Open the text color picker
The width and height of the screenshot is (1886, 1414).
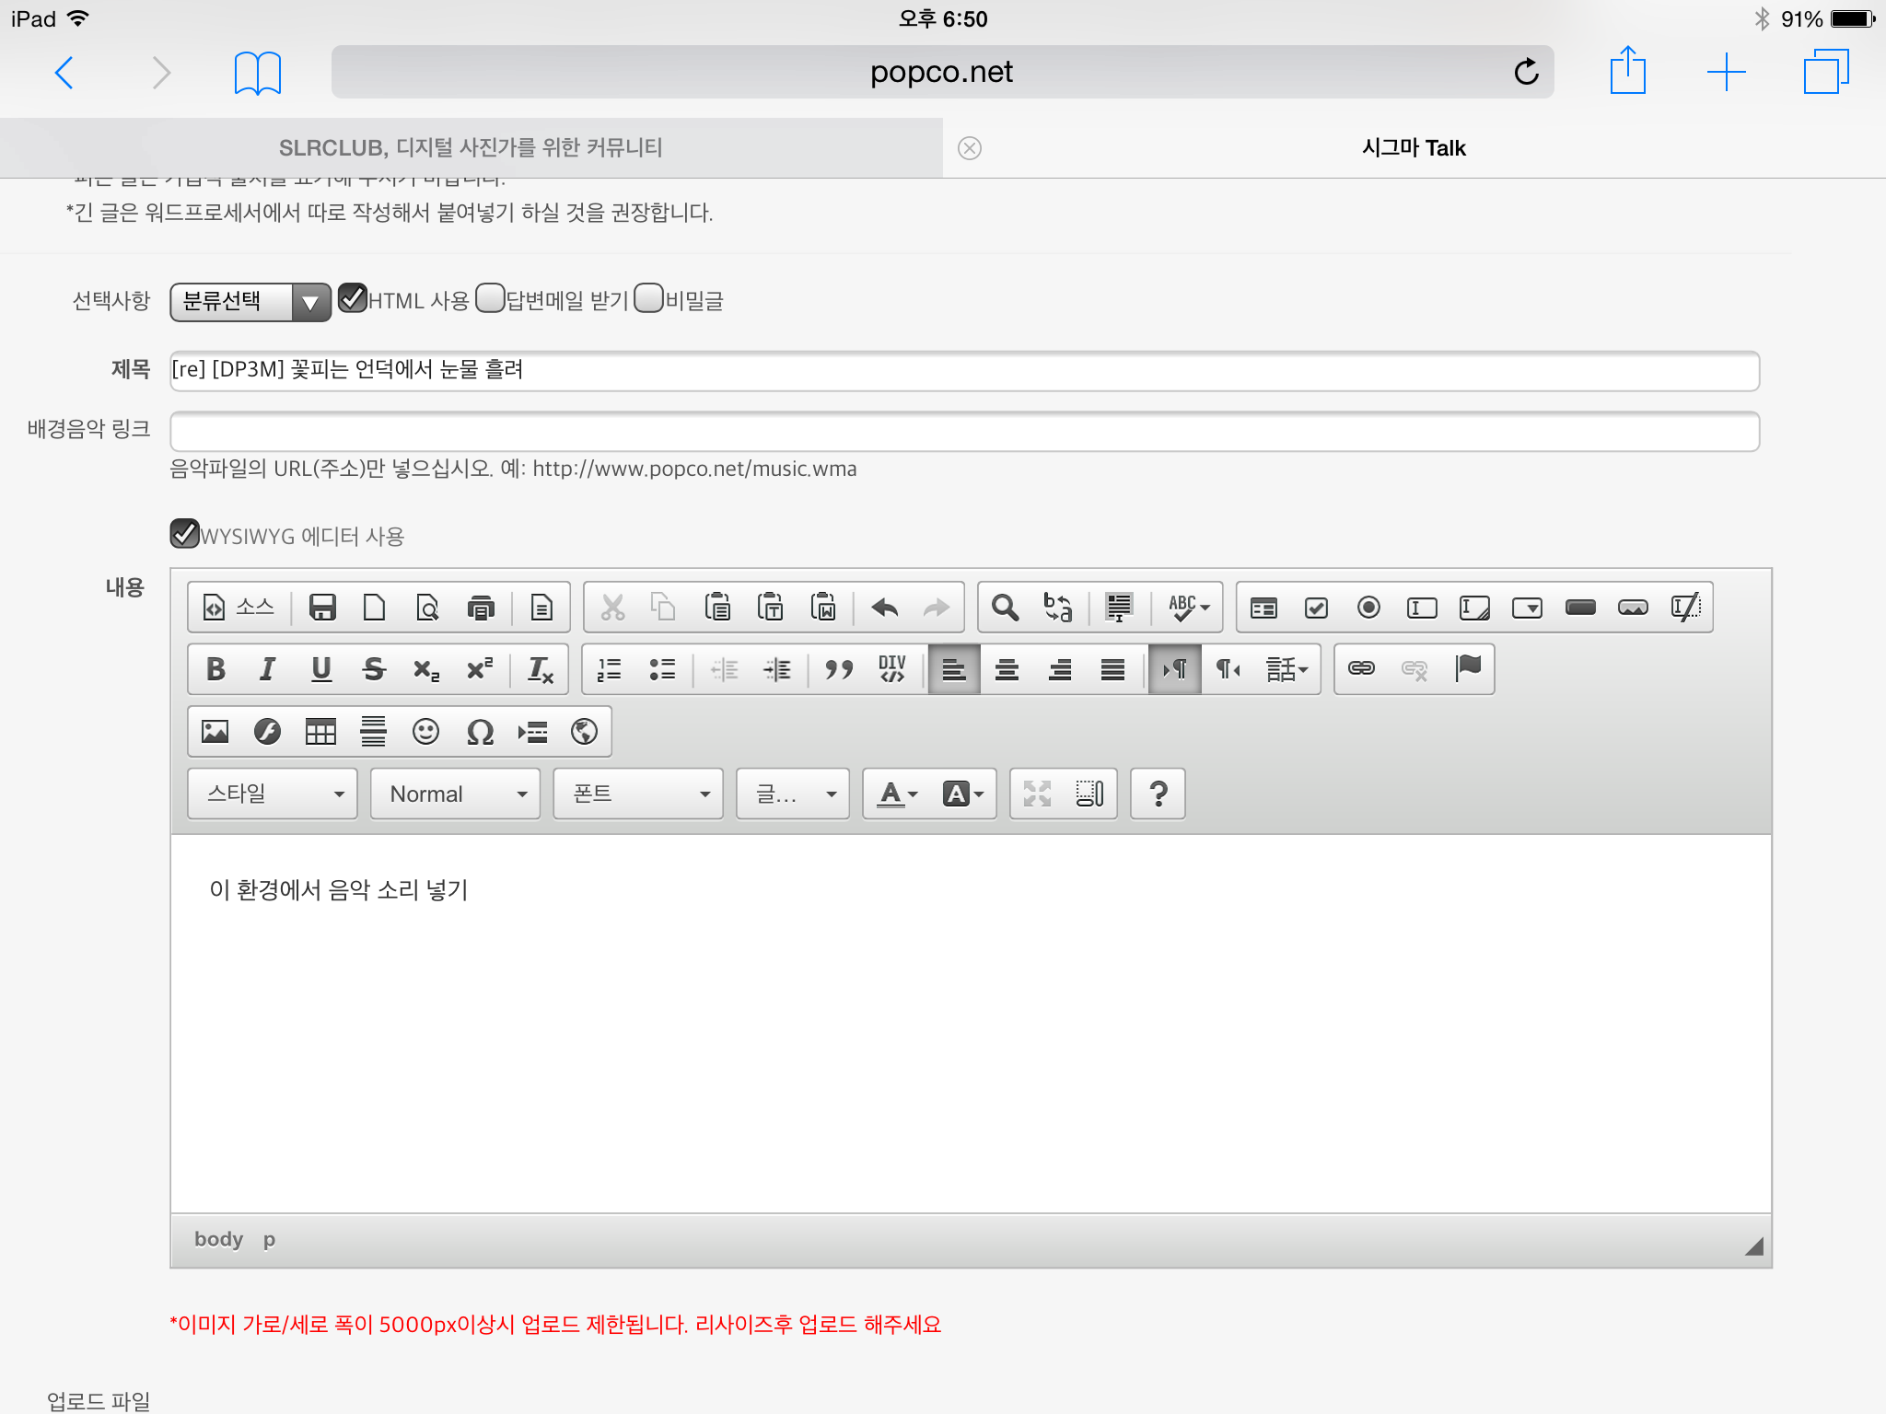pos(898,794)
